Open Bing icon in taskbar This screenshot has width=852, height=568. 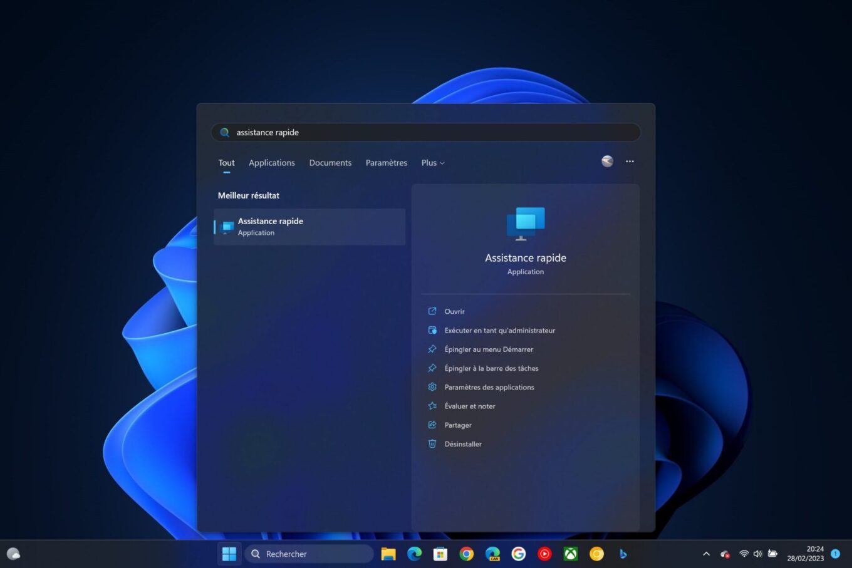point(623,554)
